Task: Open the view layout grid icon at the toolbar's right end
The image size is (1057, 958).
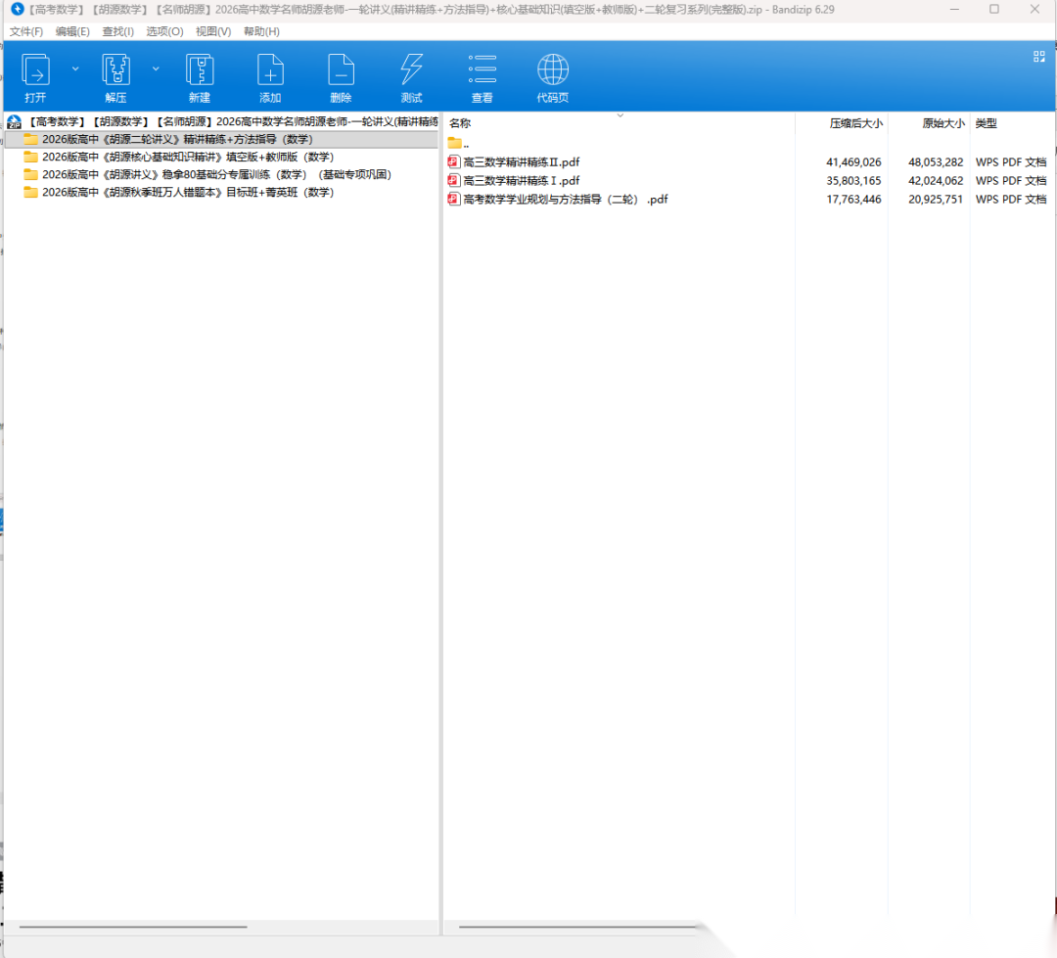Action: (x=1039, y=57)
